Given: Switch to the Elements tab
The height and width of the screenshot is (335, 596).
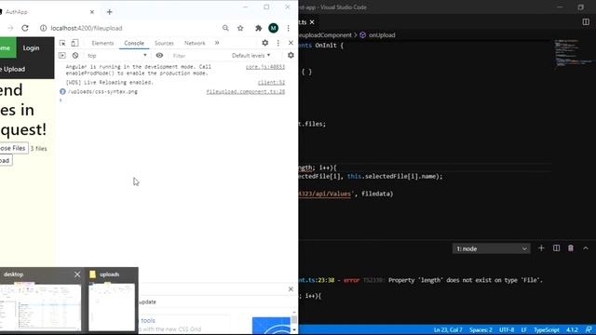Looking at the screenshot, I should [x=102, y=43].
